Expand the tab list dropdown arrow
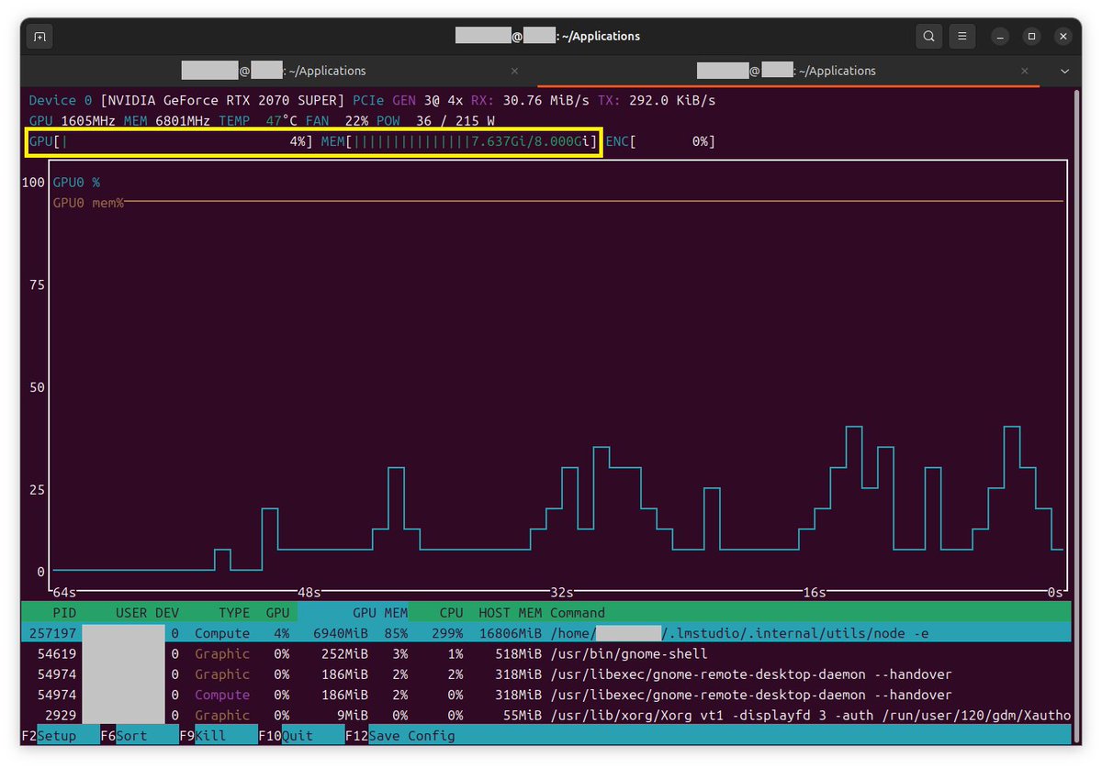This screenshot has height=768, width=1102. 1064,71
